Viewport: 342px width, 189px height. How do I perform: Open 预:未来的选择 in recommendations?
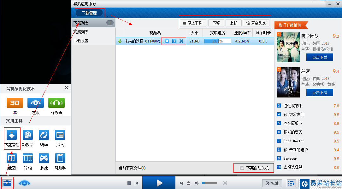[296, 150]
